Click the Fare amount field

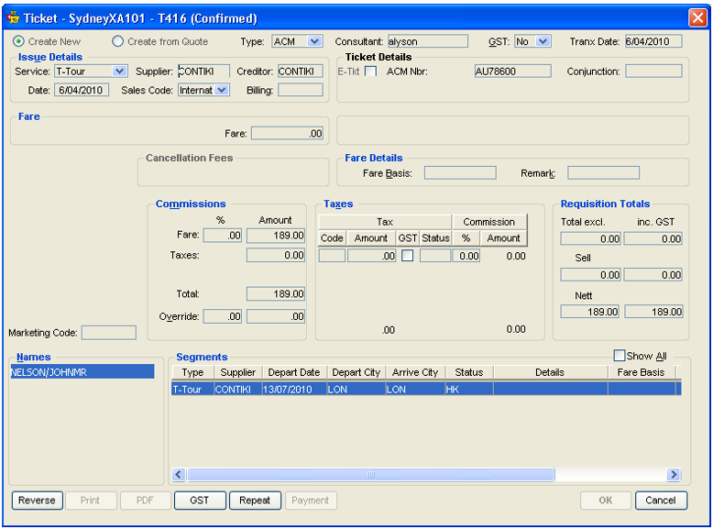[287, 133]
